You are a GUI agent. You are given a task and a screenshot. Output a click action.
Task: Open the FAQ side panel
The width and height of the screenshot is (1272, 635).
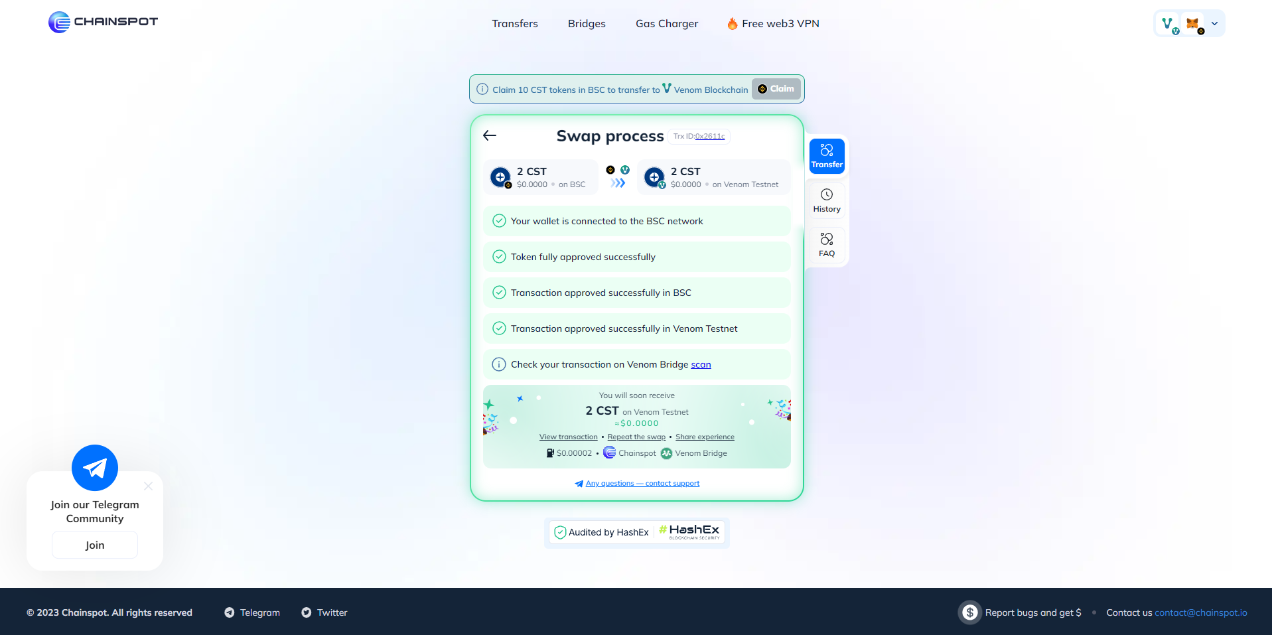826,245
